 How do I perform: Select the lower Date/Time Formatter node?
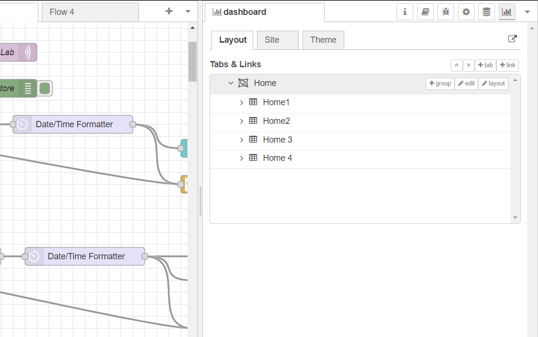85,256
